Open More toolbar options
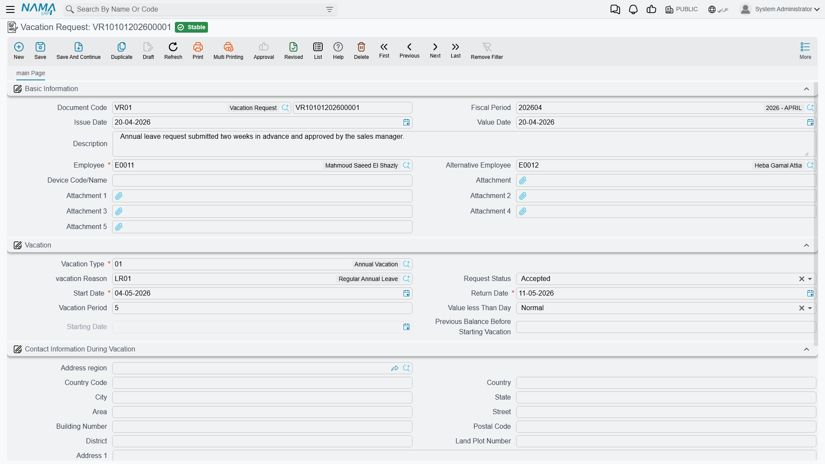The image size is (825, 464). (805, 51)
